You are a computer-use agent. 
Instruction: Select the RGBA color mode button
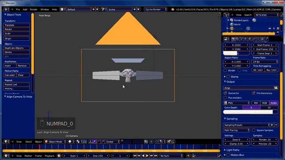click(x=273, y=103)
